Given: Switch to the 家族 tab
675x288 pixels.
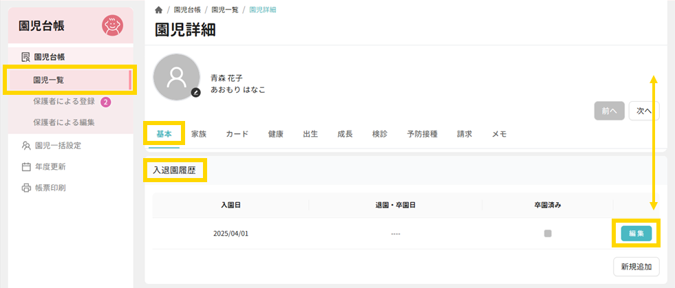Looking at the screenshot, I should pos(199,134).
